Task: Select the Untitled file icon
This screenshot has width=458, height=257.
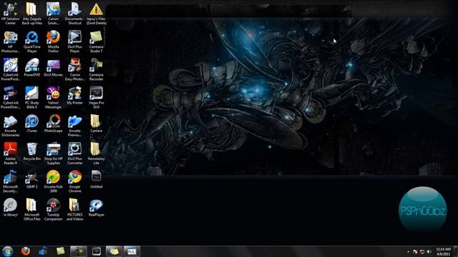Action: (97, 179)
